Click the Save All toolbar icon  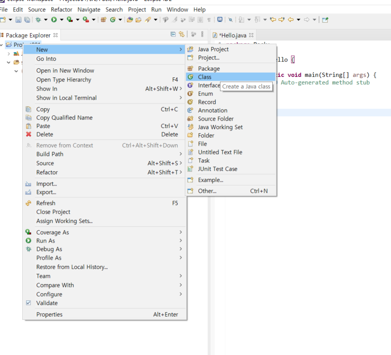coord(27,19)
